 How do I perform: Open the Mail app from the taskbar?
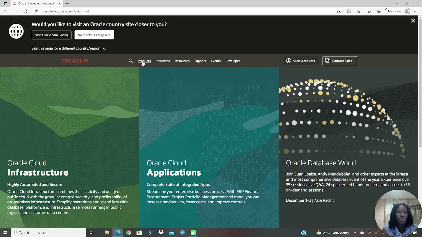(171, 233)
